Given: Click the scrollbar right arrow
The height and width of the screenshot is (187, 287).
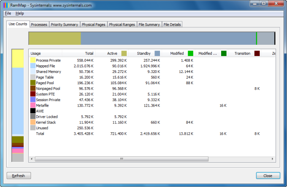Looking at the screenshot, I should pyautogui.click(x=272, y=159).
